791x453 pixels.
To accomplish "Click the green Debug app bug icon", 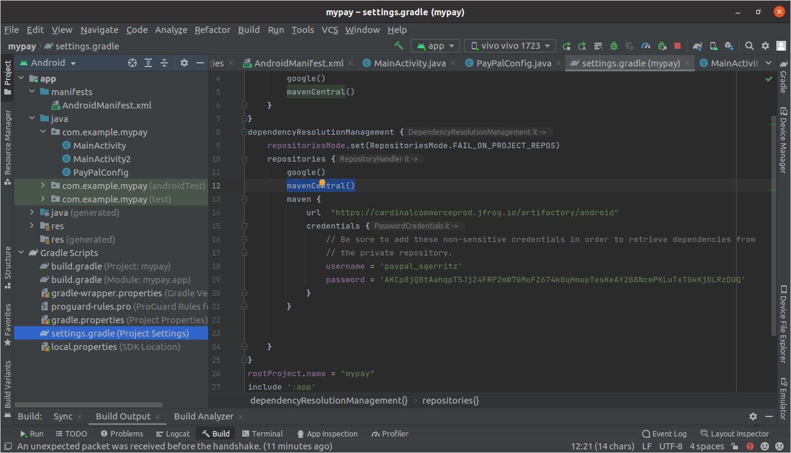I will point(614,46).
